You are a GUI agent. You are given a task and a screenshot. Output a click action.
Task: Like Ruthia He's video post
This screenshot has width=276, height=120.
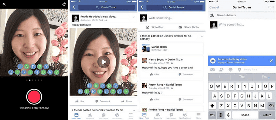[80, 101]
